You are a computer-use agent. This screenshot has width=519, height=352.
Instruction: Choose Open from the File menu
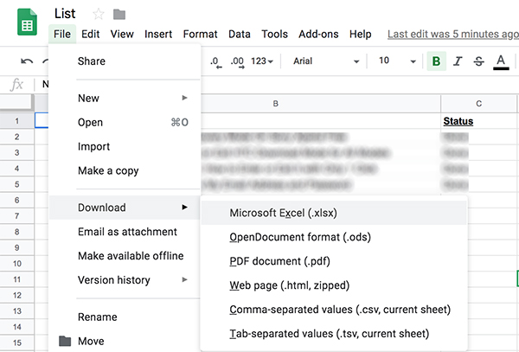(x=125, y=122)
